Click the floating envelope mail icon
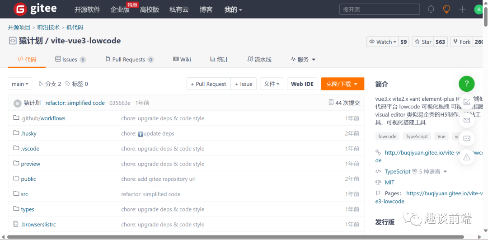Viewport: 488px width, 240px height. point(466,120)
